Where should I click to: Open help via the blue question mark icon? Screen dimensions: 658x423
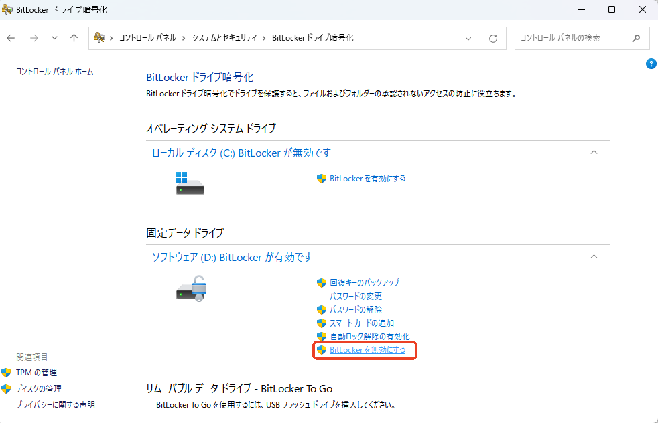tap(651, 64)
